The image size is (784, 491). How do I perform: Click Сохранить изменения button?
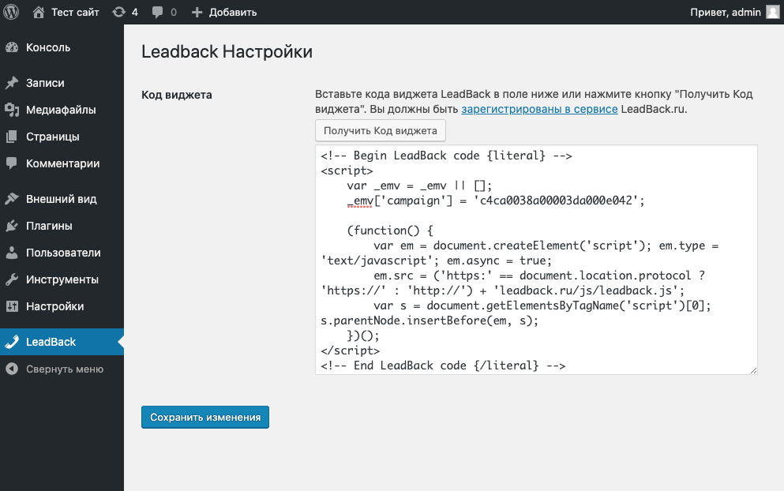coord(205,417)
